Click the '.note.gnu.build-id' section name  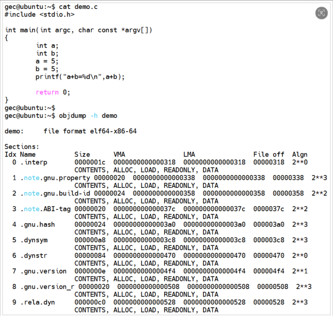point(55,194)
